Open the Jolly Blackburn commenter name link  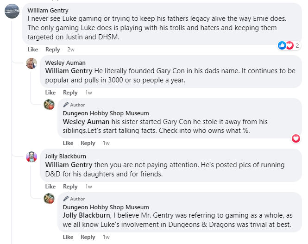click(x=66, y=156)
